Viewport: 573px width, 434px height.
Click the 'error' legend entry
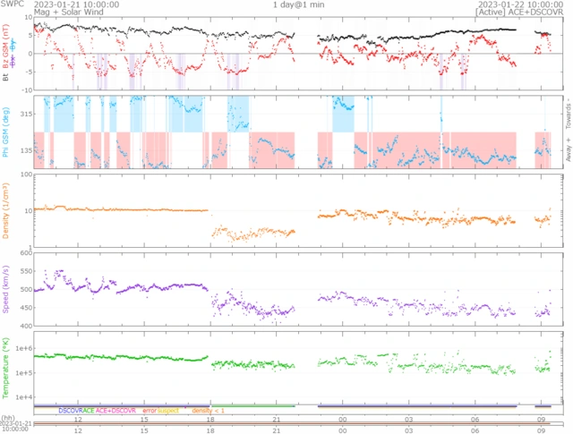(150, 411)
